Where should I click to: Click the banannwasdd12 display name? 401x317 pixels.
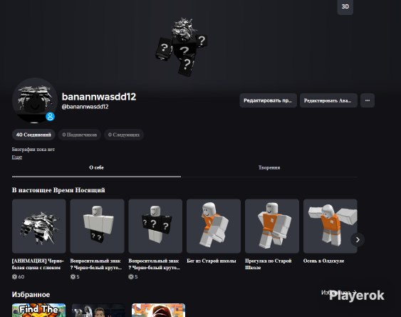[99, 97]
